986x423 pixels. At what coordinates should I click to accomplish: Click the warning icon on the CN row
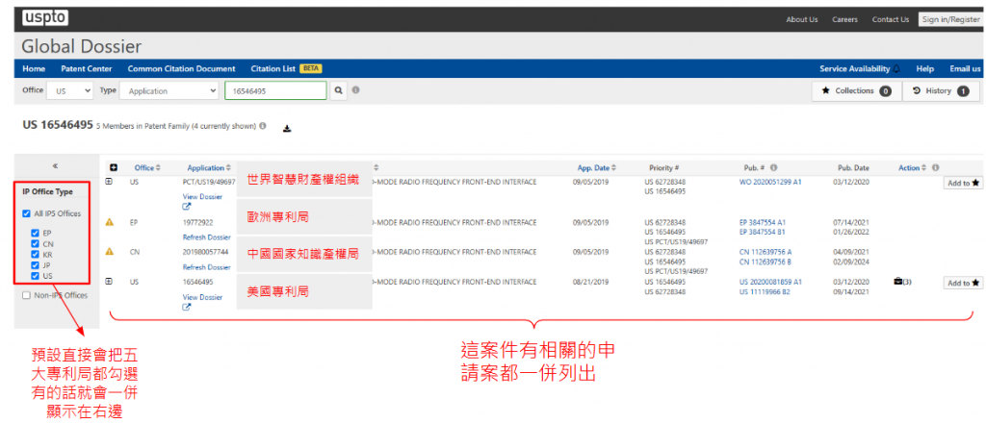tap(110, 252)
